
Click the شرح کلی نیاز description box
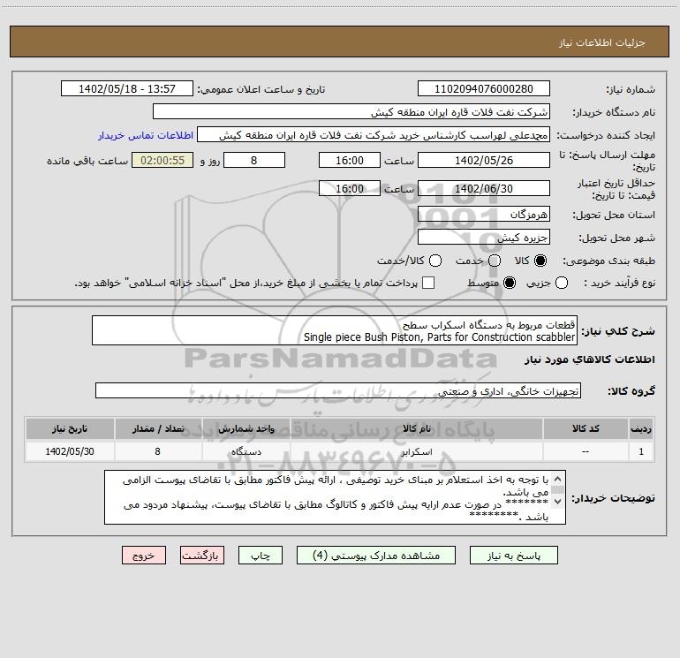click(335, 330)
